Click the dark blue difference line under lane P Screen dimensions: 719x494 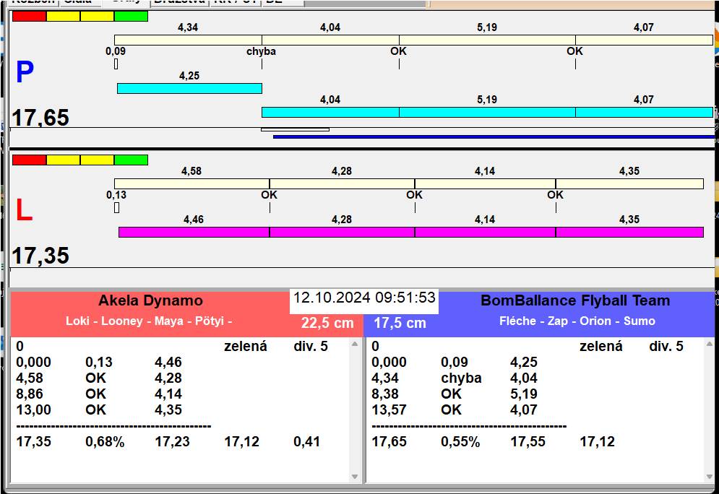coord(494,136)
